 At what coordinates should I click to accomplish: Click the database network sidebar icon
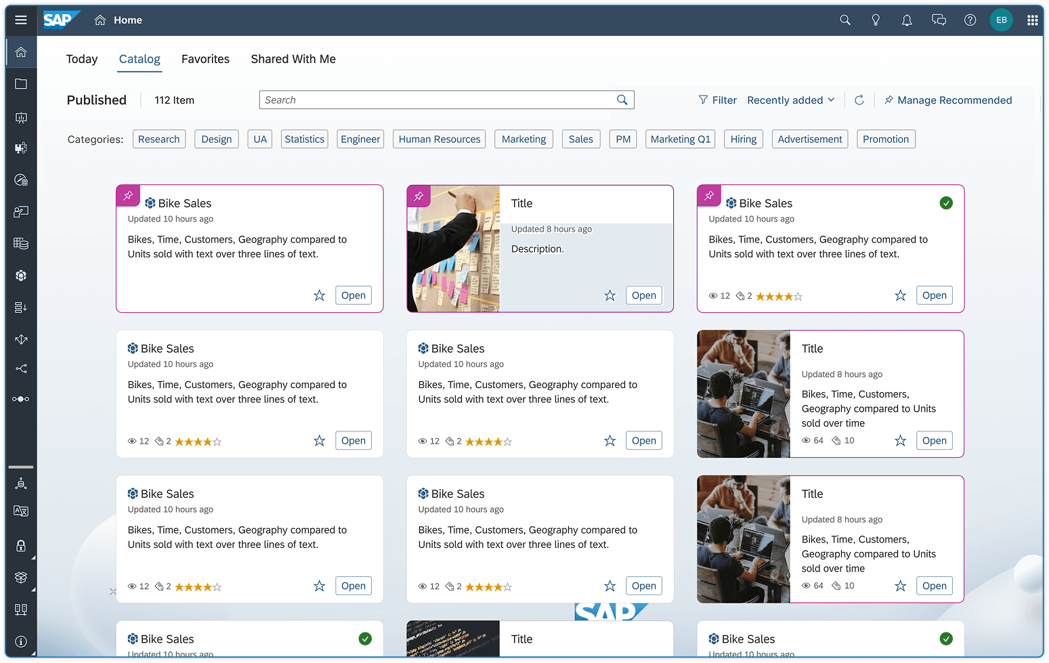[x=21, y=484]
